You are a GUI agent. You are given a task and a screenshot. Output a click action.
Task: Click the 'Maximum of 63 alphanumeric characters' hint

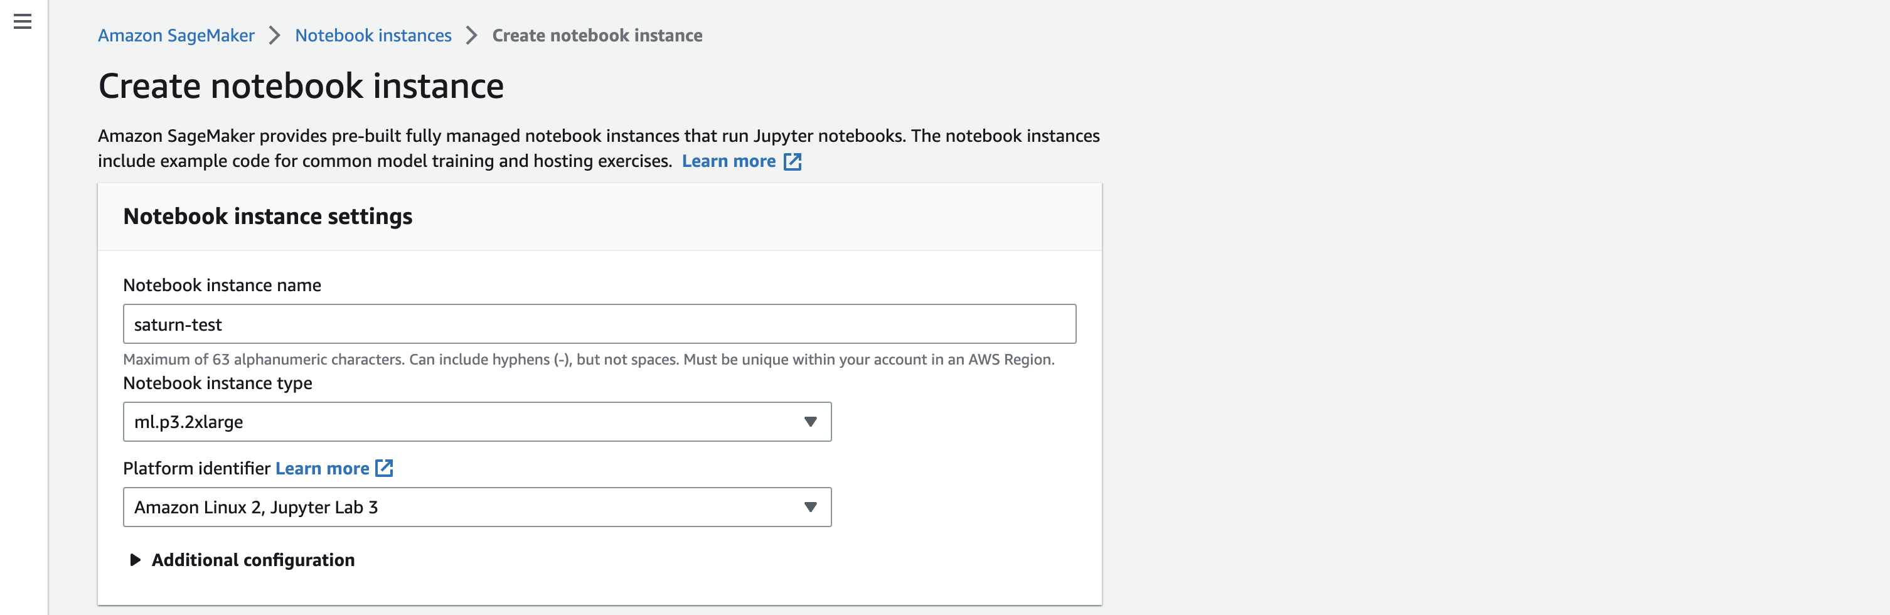point(589,360)
